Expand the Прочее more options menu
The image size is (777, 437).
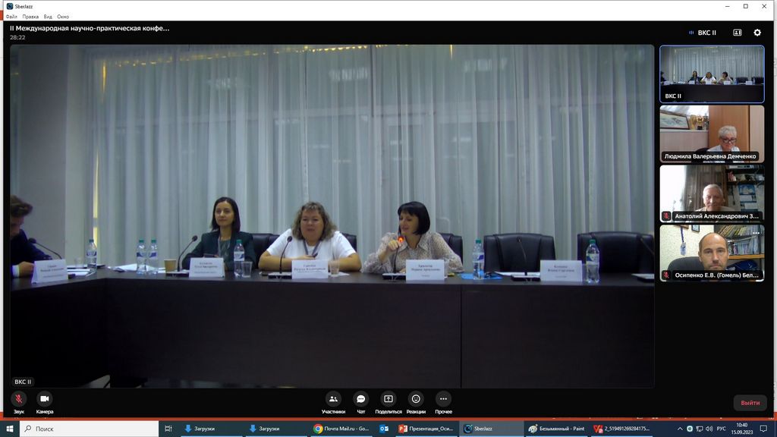[444, 399]
